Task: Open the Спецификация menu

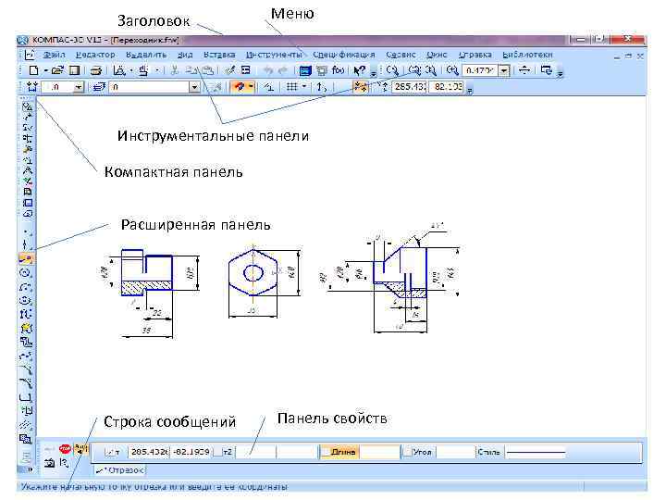Action: [344, 55]
